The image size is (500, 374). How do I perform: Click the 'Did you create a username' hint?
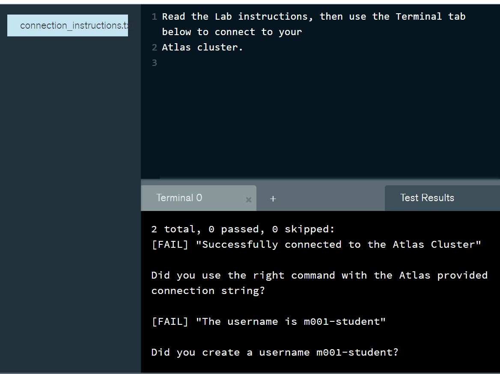274,353
